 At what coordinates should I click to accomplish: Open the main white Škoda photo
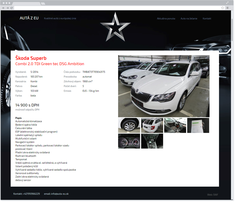coord(164,86)
